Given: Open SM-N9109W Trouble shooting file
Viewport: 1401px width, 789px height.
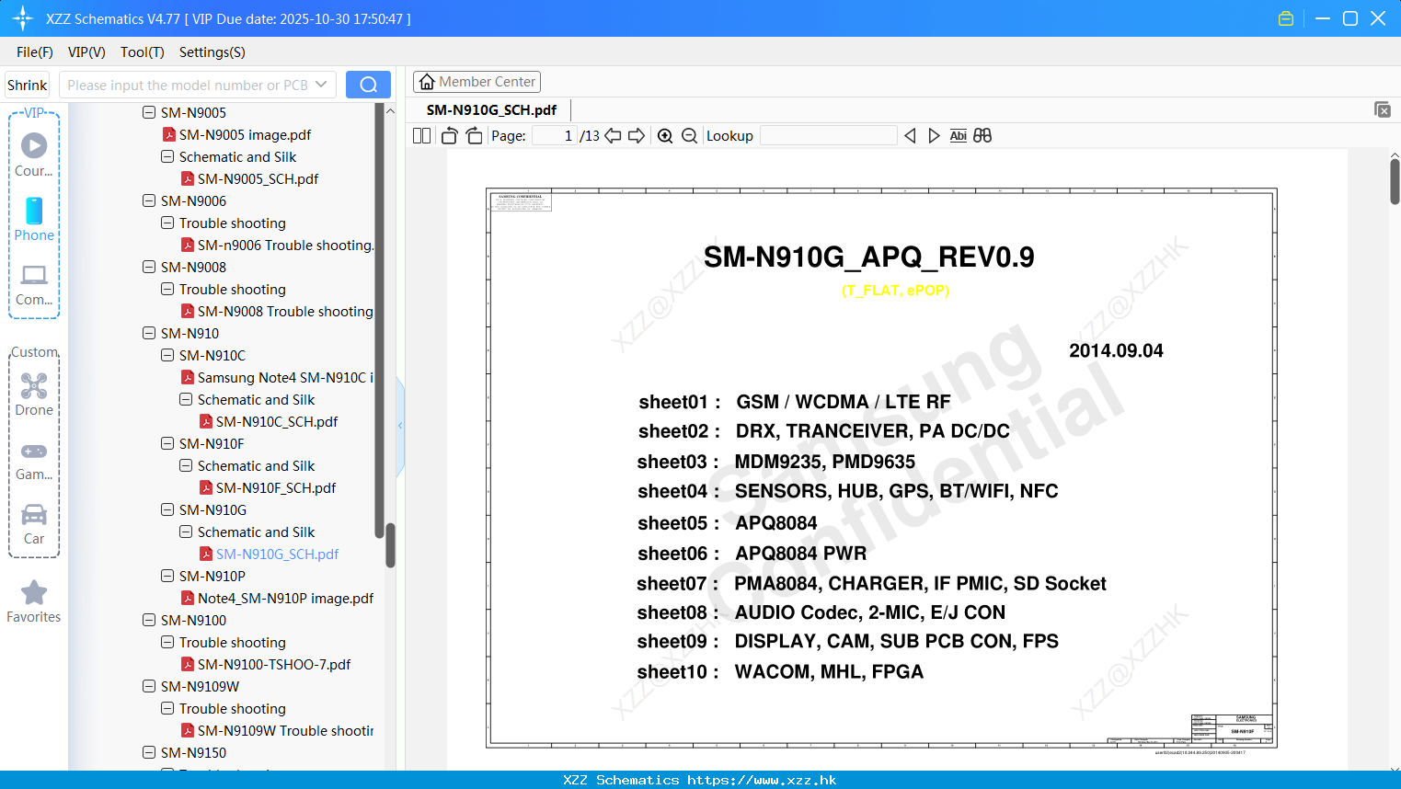Looking at the screenshot, I should point(285,730).
